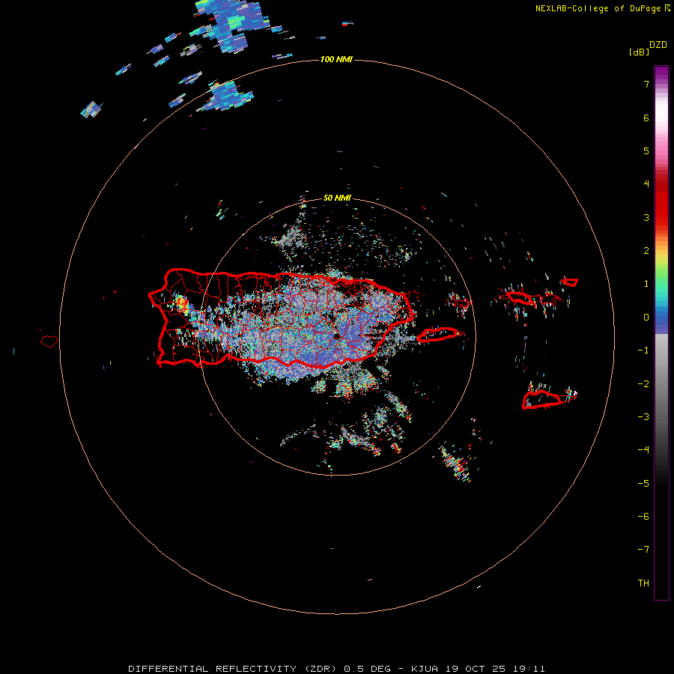
Task: Select the -7 value on the color scale
Action: [643, 550]
